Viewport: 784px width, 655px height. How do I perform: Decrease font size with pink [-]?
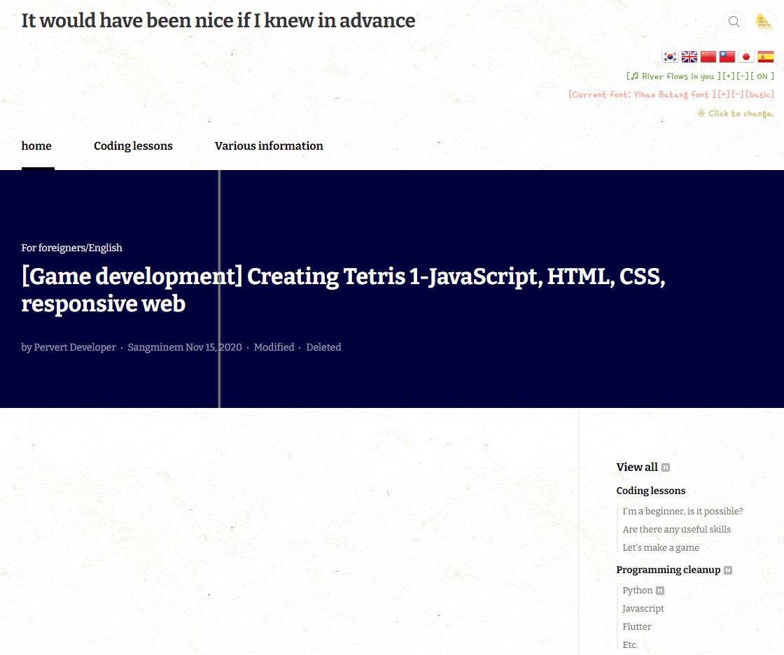pos(738,94)
